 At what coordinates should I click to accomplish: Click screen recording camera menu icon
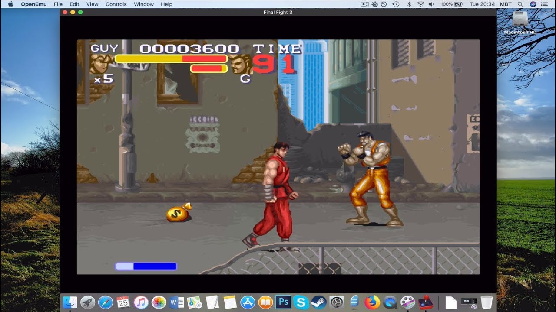364,4
